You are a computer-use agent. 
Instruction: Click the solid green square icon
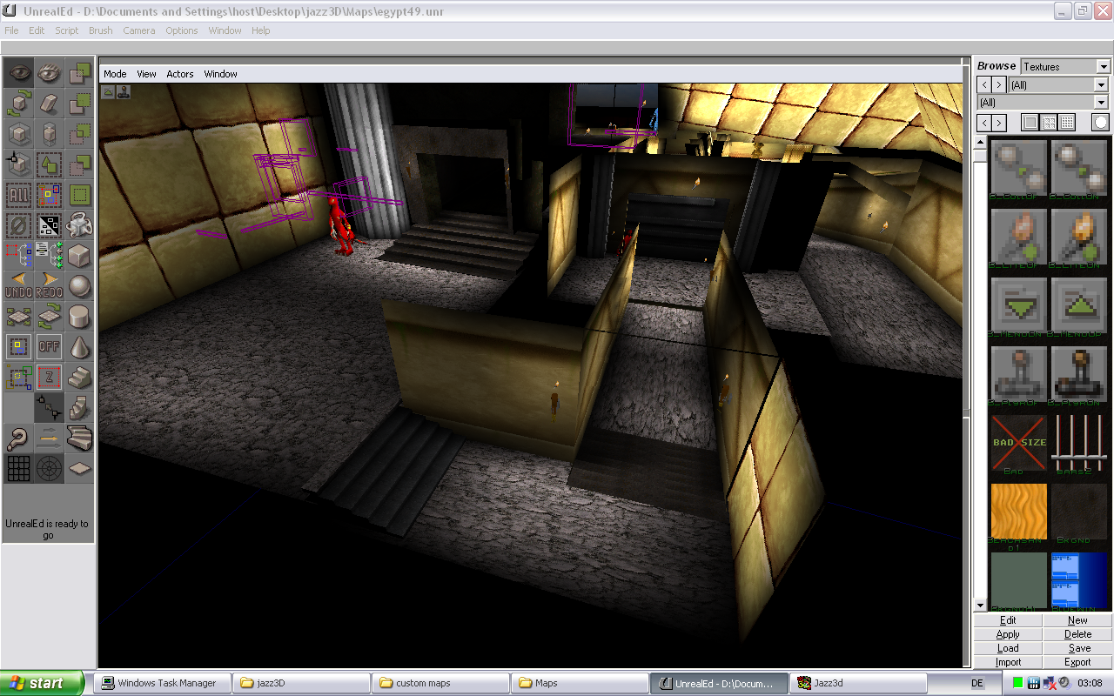(80, 195)
